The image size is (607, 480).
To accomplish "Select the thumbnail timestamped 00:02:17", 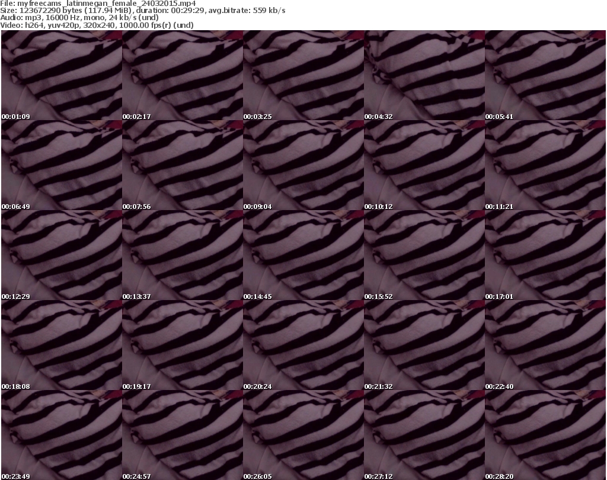I will pos(183,75).
